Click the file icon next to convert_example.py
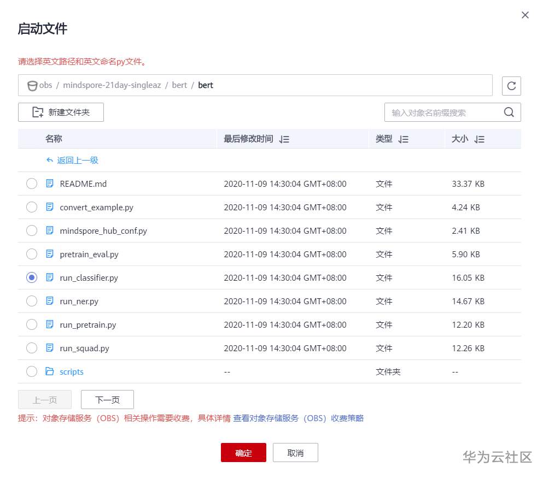The image size is (543, 479). [50, 207]
